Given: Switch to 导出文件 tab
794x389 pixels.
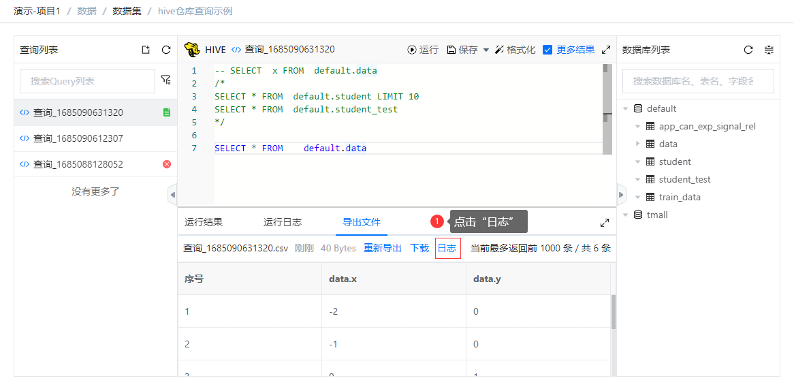Looking at the screenshot, I should point(362,222).
